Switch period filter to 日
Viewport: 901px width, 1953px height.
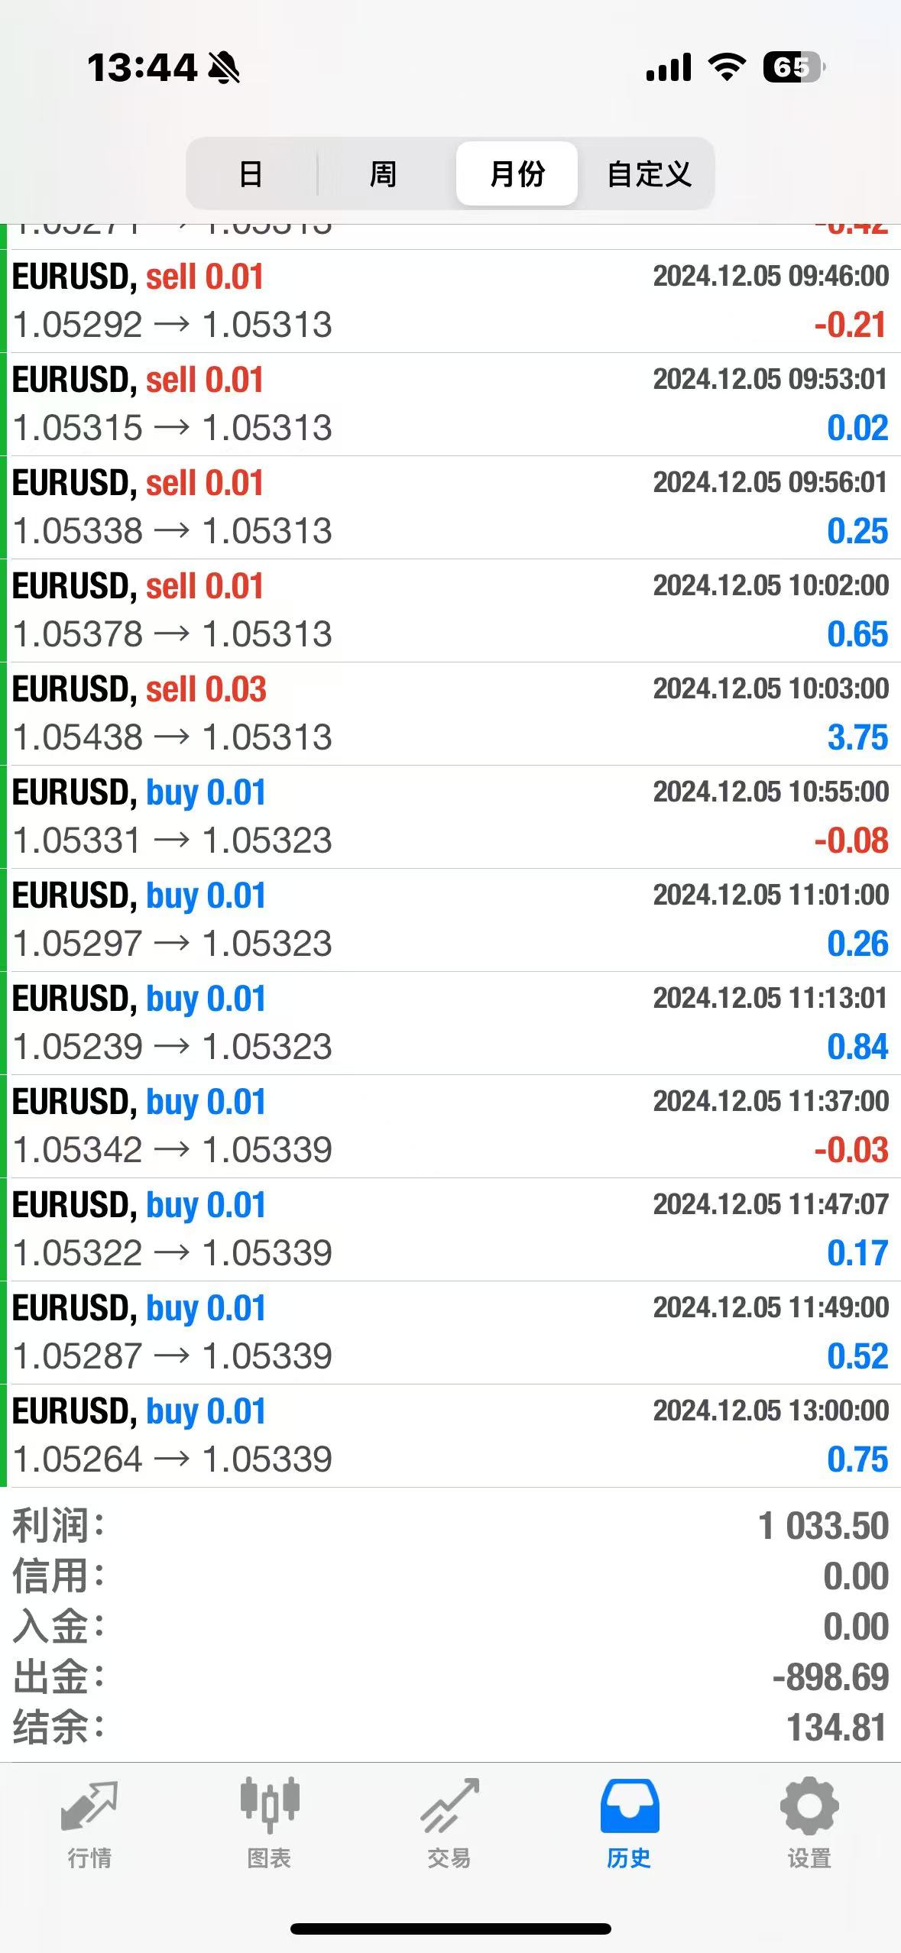(x=251, y=174)
